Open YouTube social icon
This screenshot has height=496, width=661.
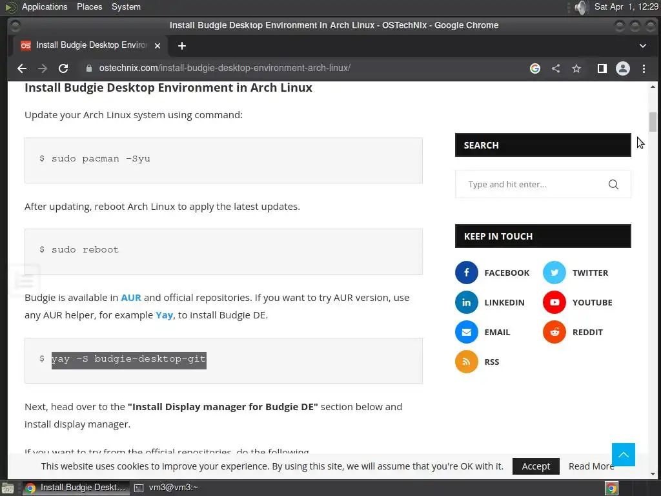pos(554,302)
